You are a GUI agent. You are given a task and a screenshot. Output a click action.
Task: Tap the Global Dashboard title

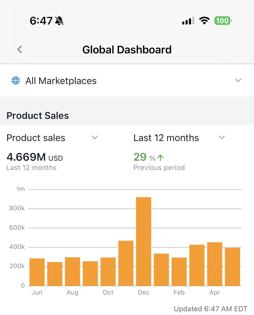coord(127,50)
